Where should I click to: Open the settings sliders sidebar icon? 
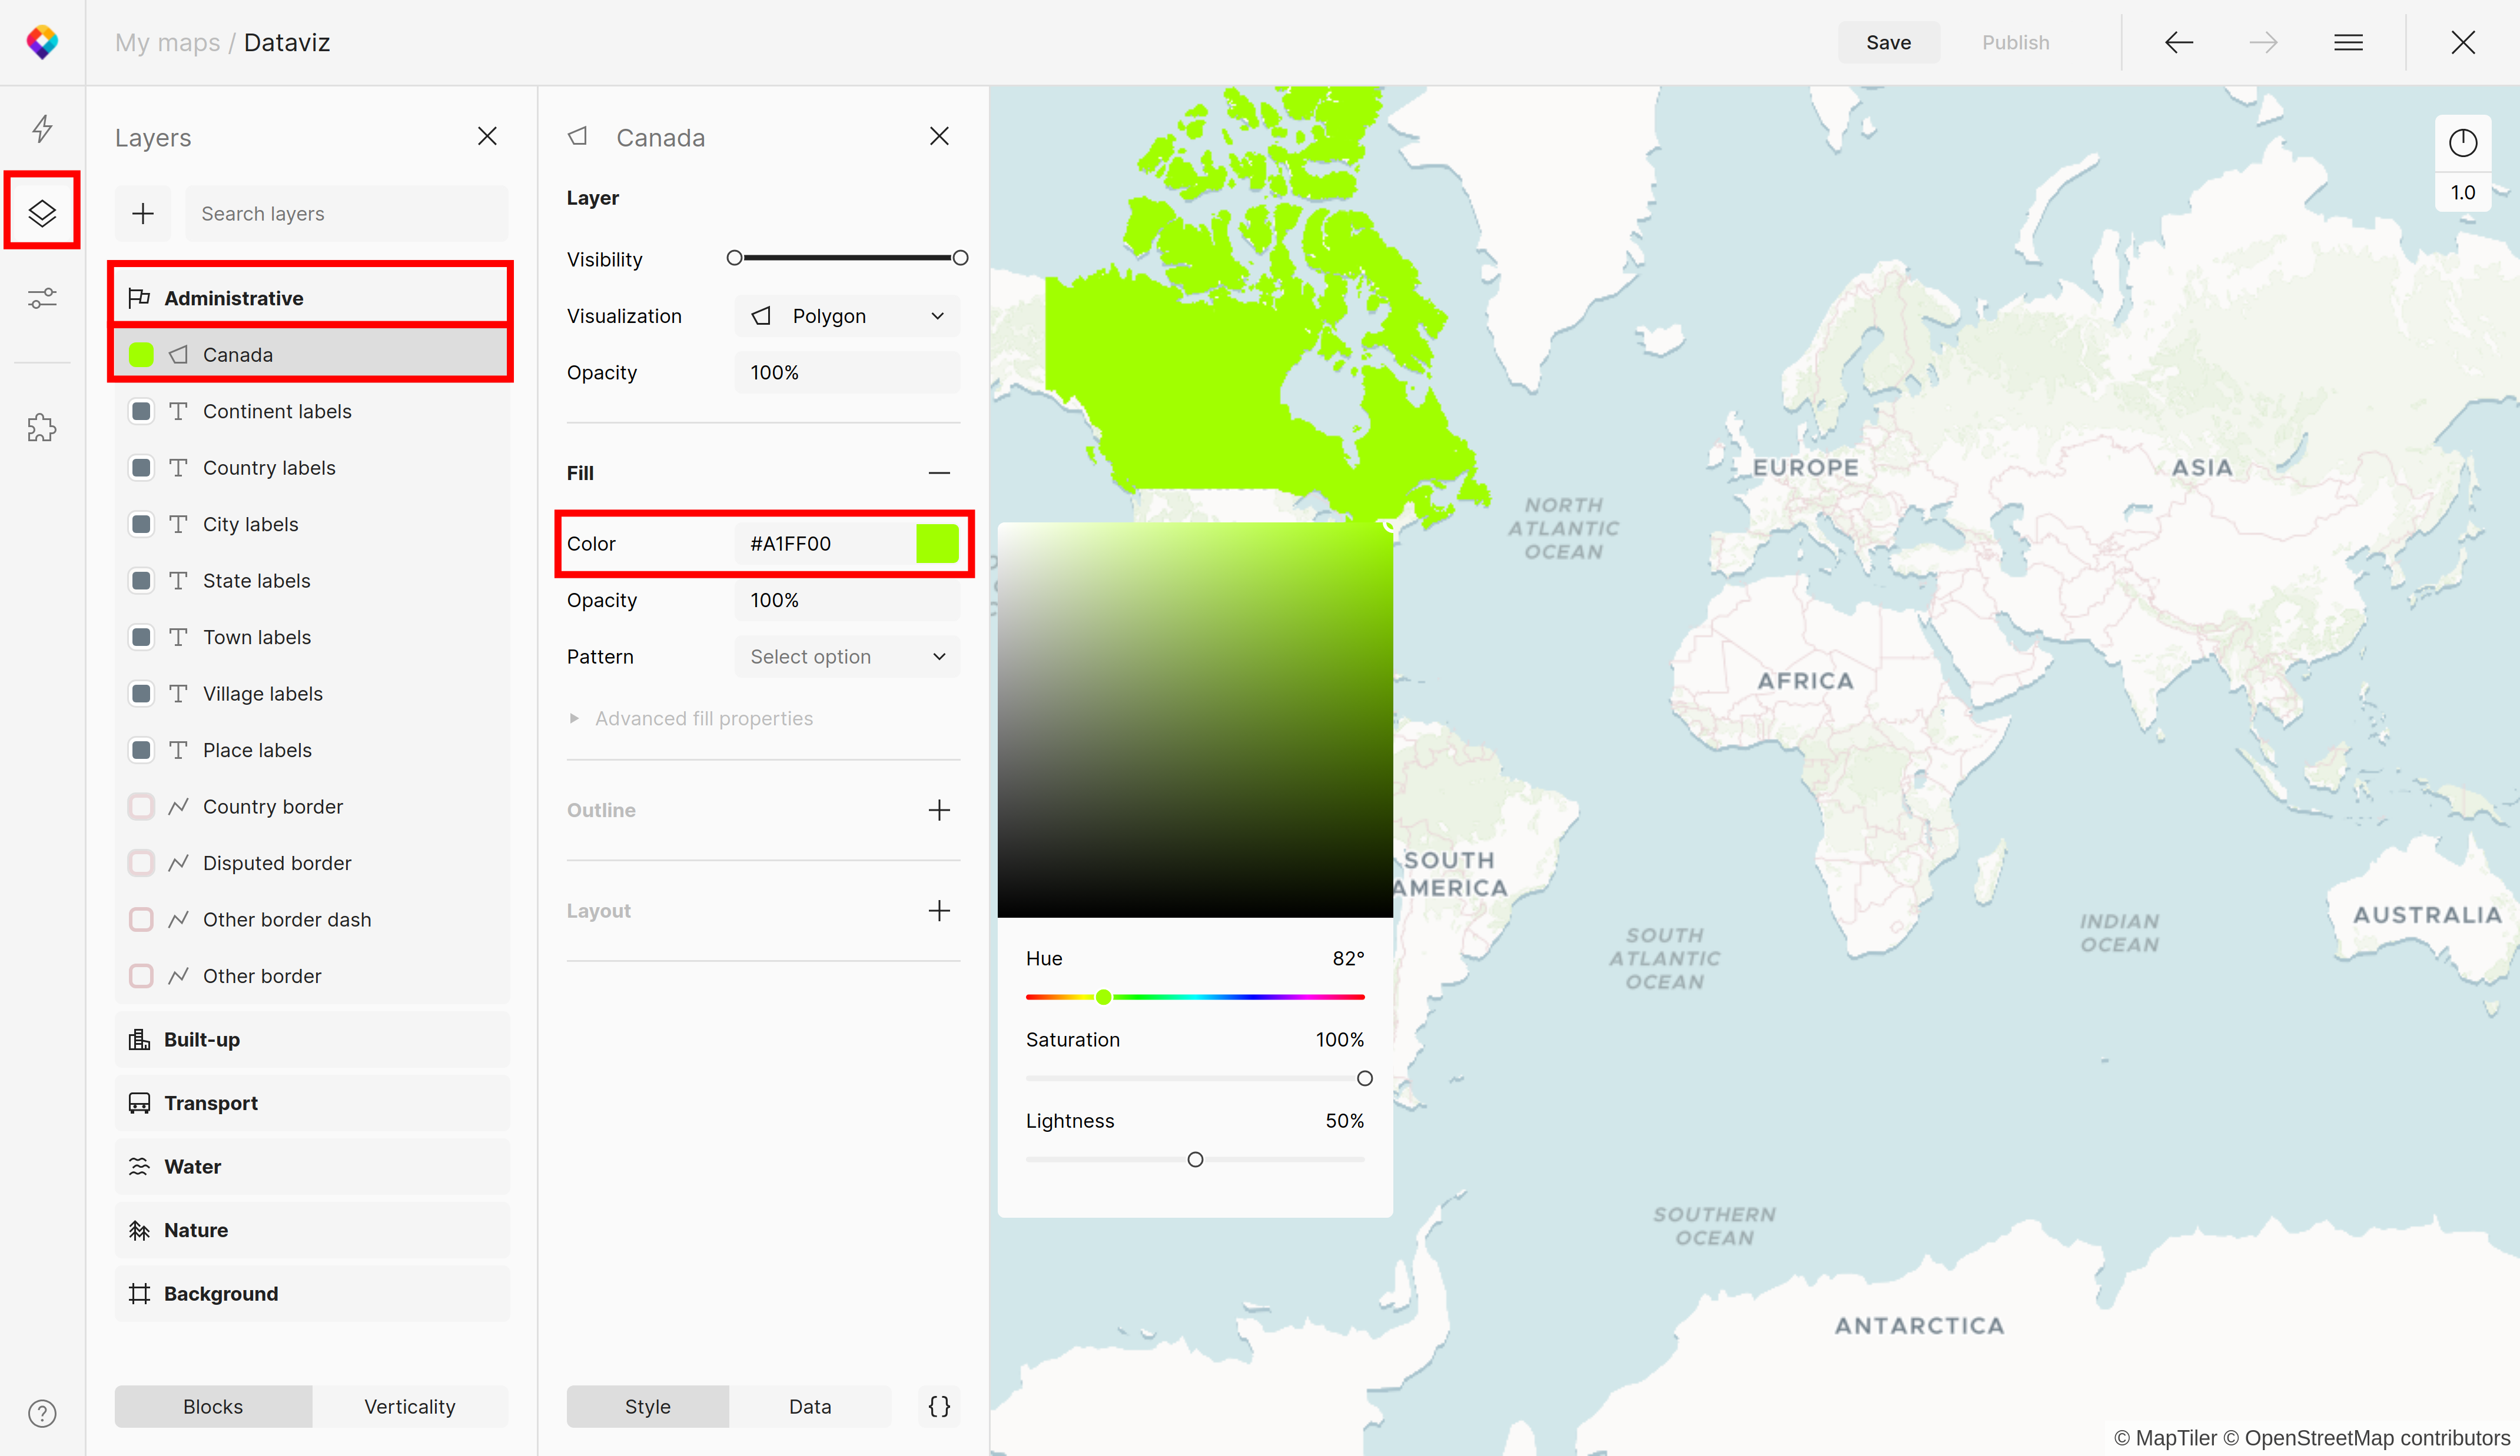(42, 298)
